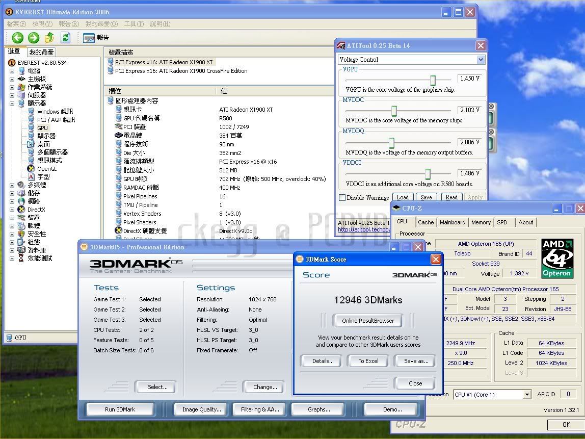Select the OpenGL item in tree
This screenshot has width=585, height=439.
coord(46,169)
